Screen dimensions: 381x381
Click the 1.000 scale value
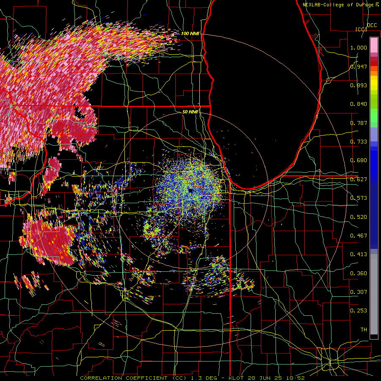pyautogui.click(x=359, y=47)
